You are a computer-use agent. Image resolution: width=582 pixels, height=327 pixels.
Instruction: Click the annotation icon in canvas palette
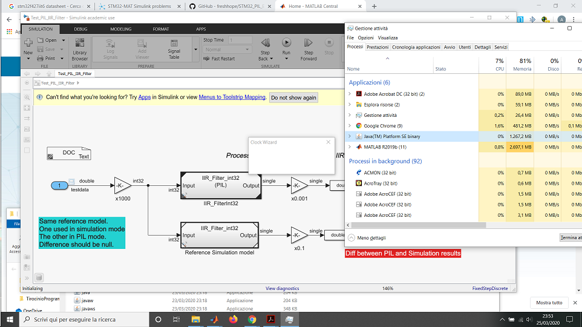click(x=27, y=129)
